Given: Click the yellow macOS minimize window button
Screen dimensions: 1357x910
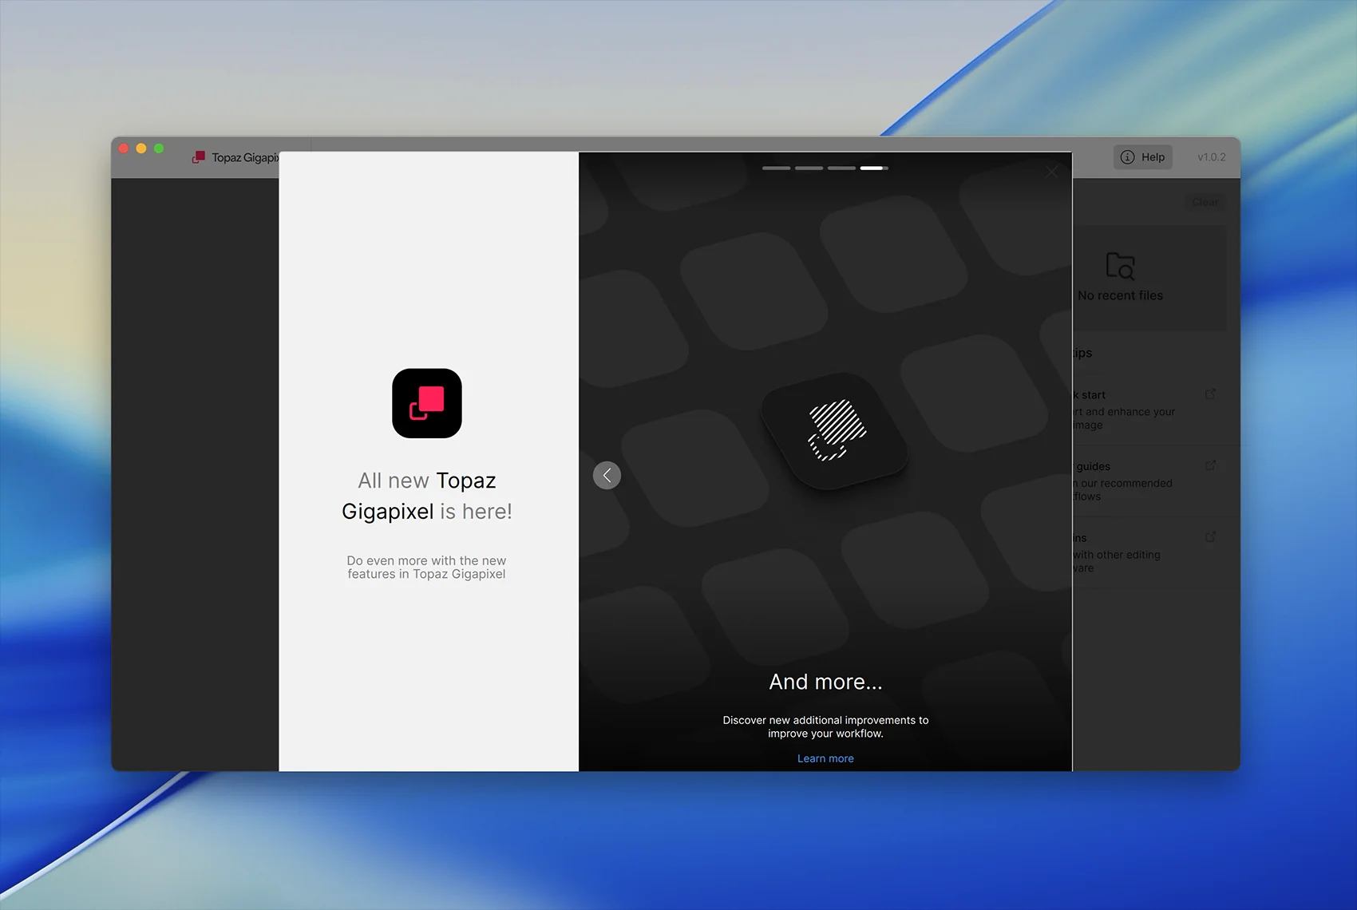Looking at the screenshot, I should (141, 148).
